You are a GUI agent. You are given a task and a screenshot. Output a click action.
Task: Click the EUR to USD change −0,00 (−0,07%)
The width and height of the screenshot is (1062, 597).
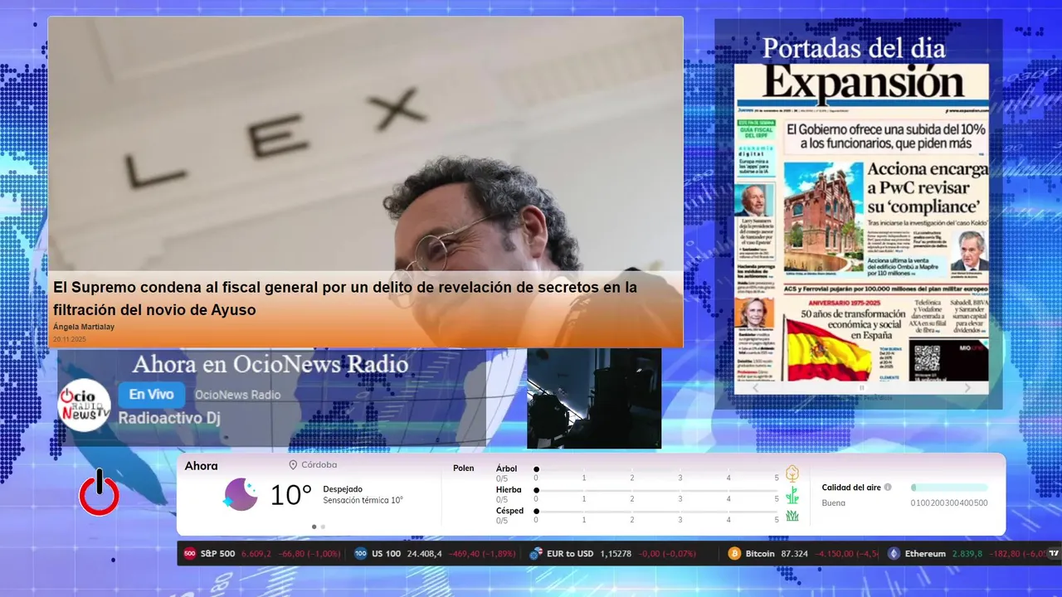point(666,553)
